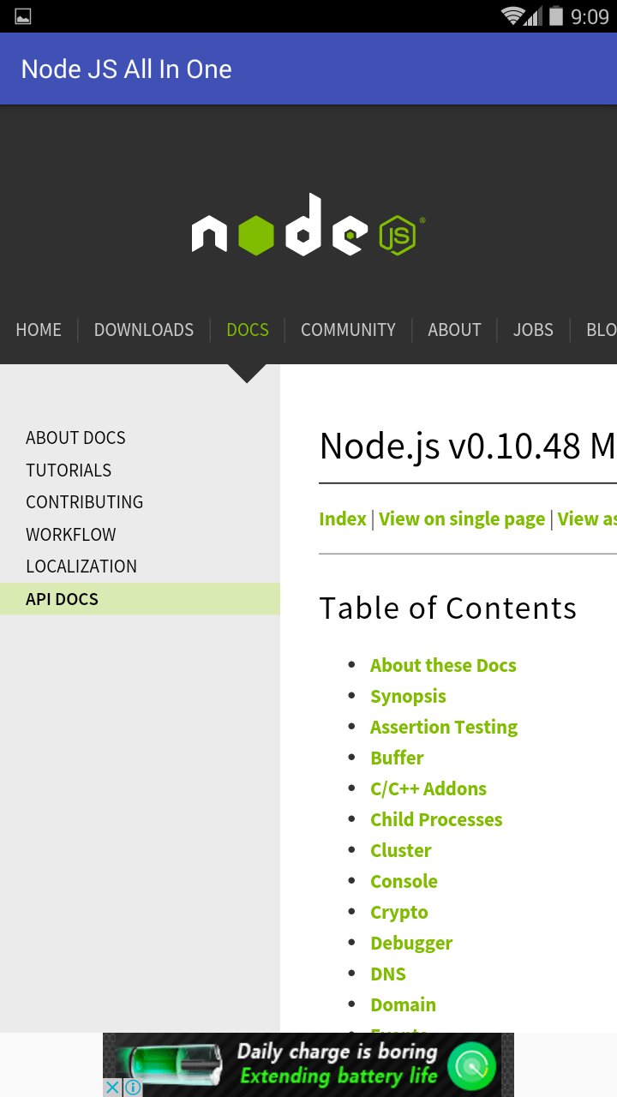
Task: Open TUTORIALS in the sidebar
Action: (69, 471)
